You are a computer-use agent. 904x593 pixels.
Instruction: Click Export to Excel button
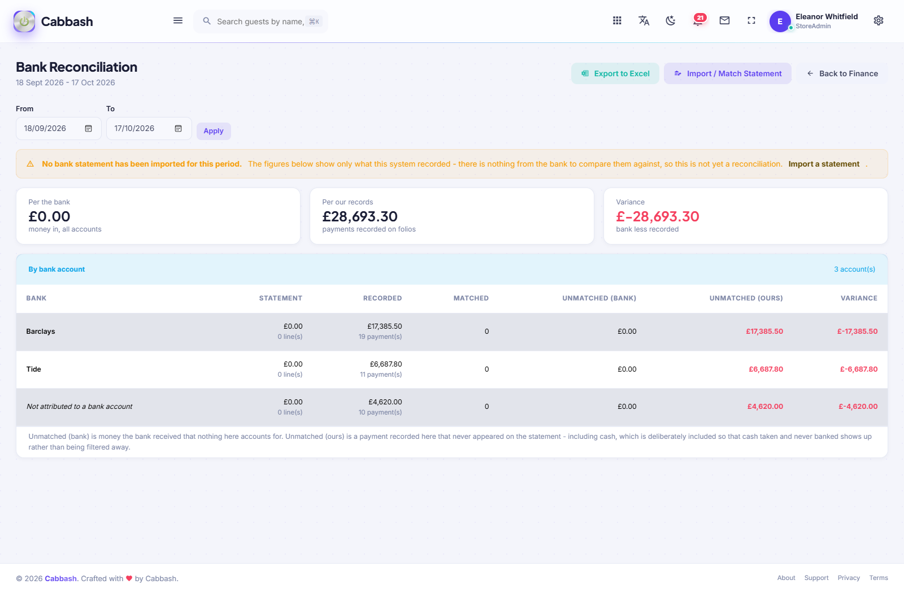click(x=615, y=73)
